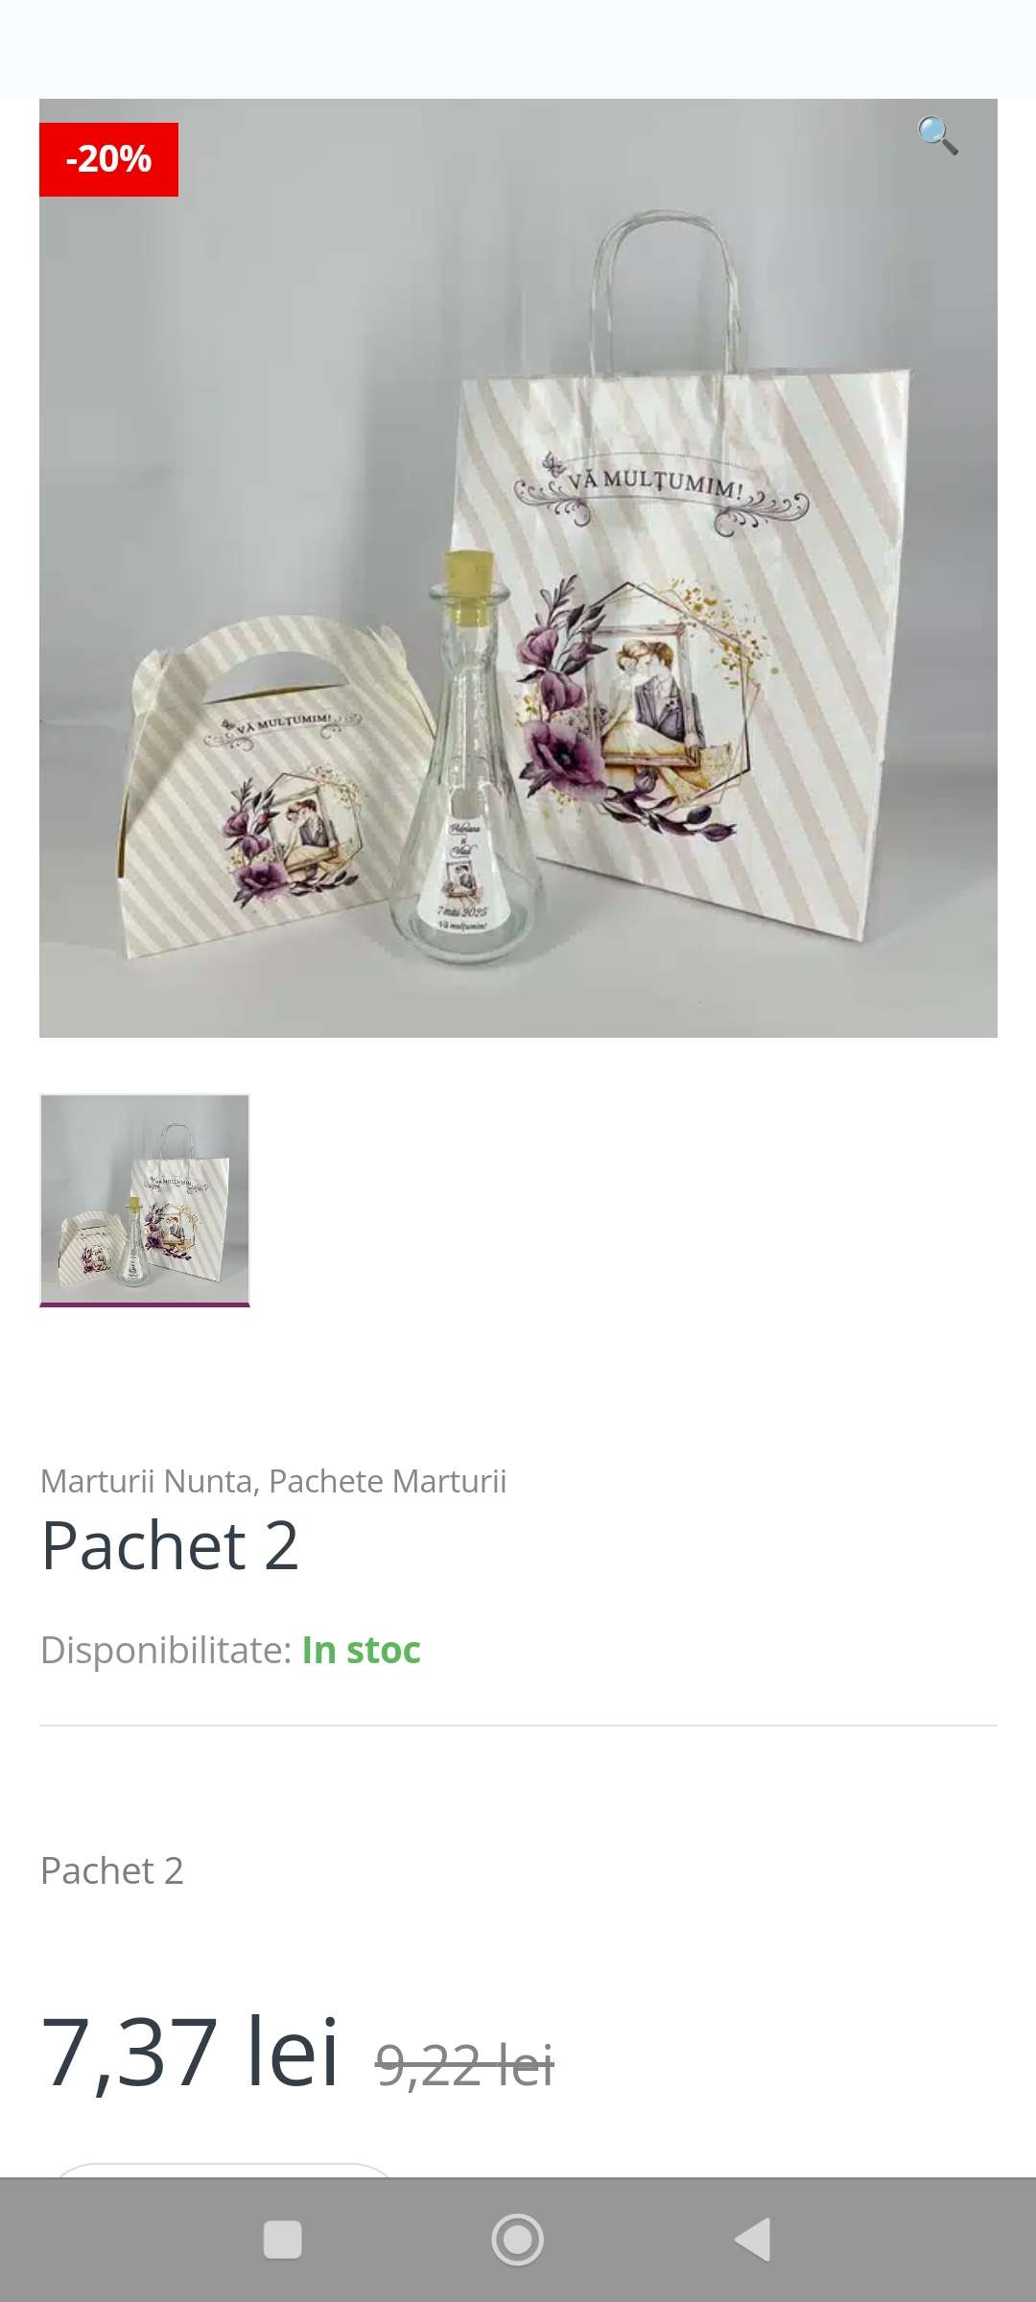Tap the divider line below availability

pos(518,1726)
